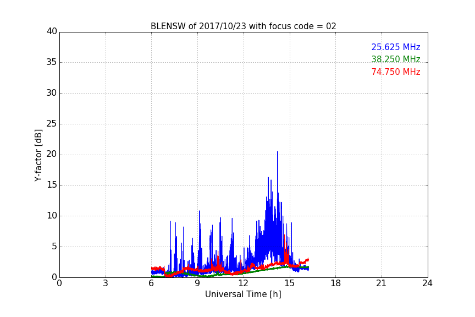Image resolution: width=475 pixels, height=317 pixels.
Task: Click the plot title 'BLENSW of 2017/10/23 with focus code = 02'
Action: click(x=243, y=26)
